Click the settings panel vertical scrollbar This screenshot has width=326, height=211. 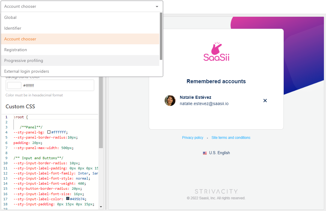coord(101,112)
